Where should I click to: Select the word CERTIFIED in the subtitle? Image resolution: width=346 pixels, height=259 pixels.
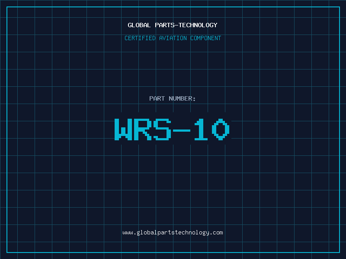pyautogui.click(x=141, y=38)
